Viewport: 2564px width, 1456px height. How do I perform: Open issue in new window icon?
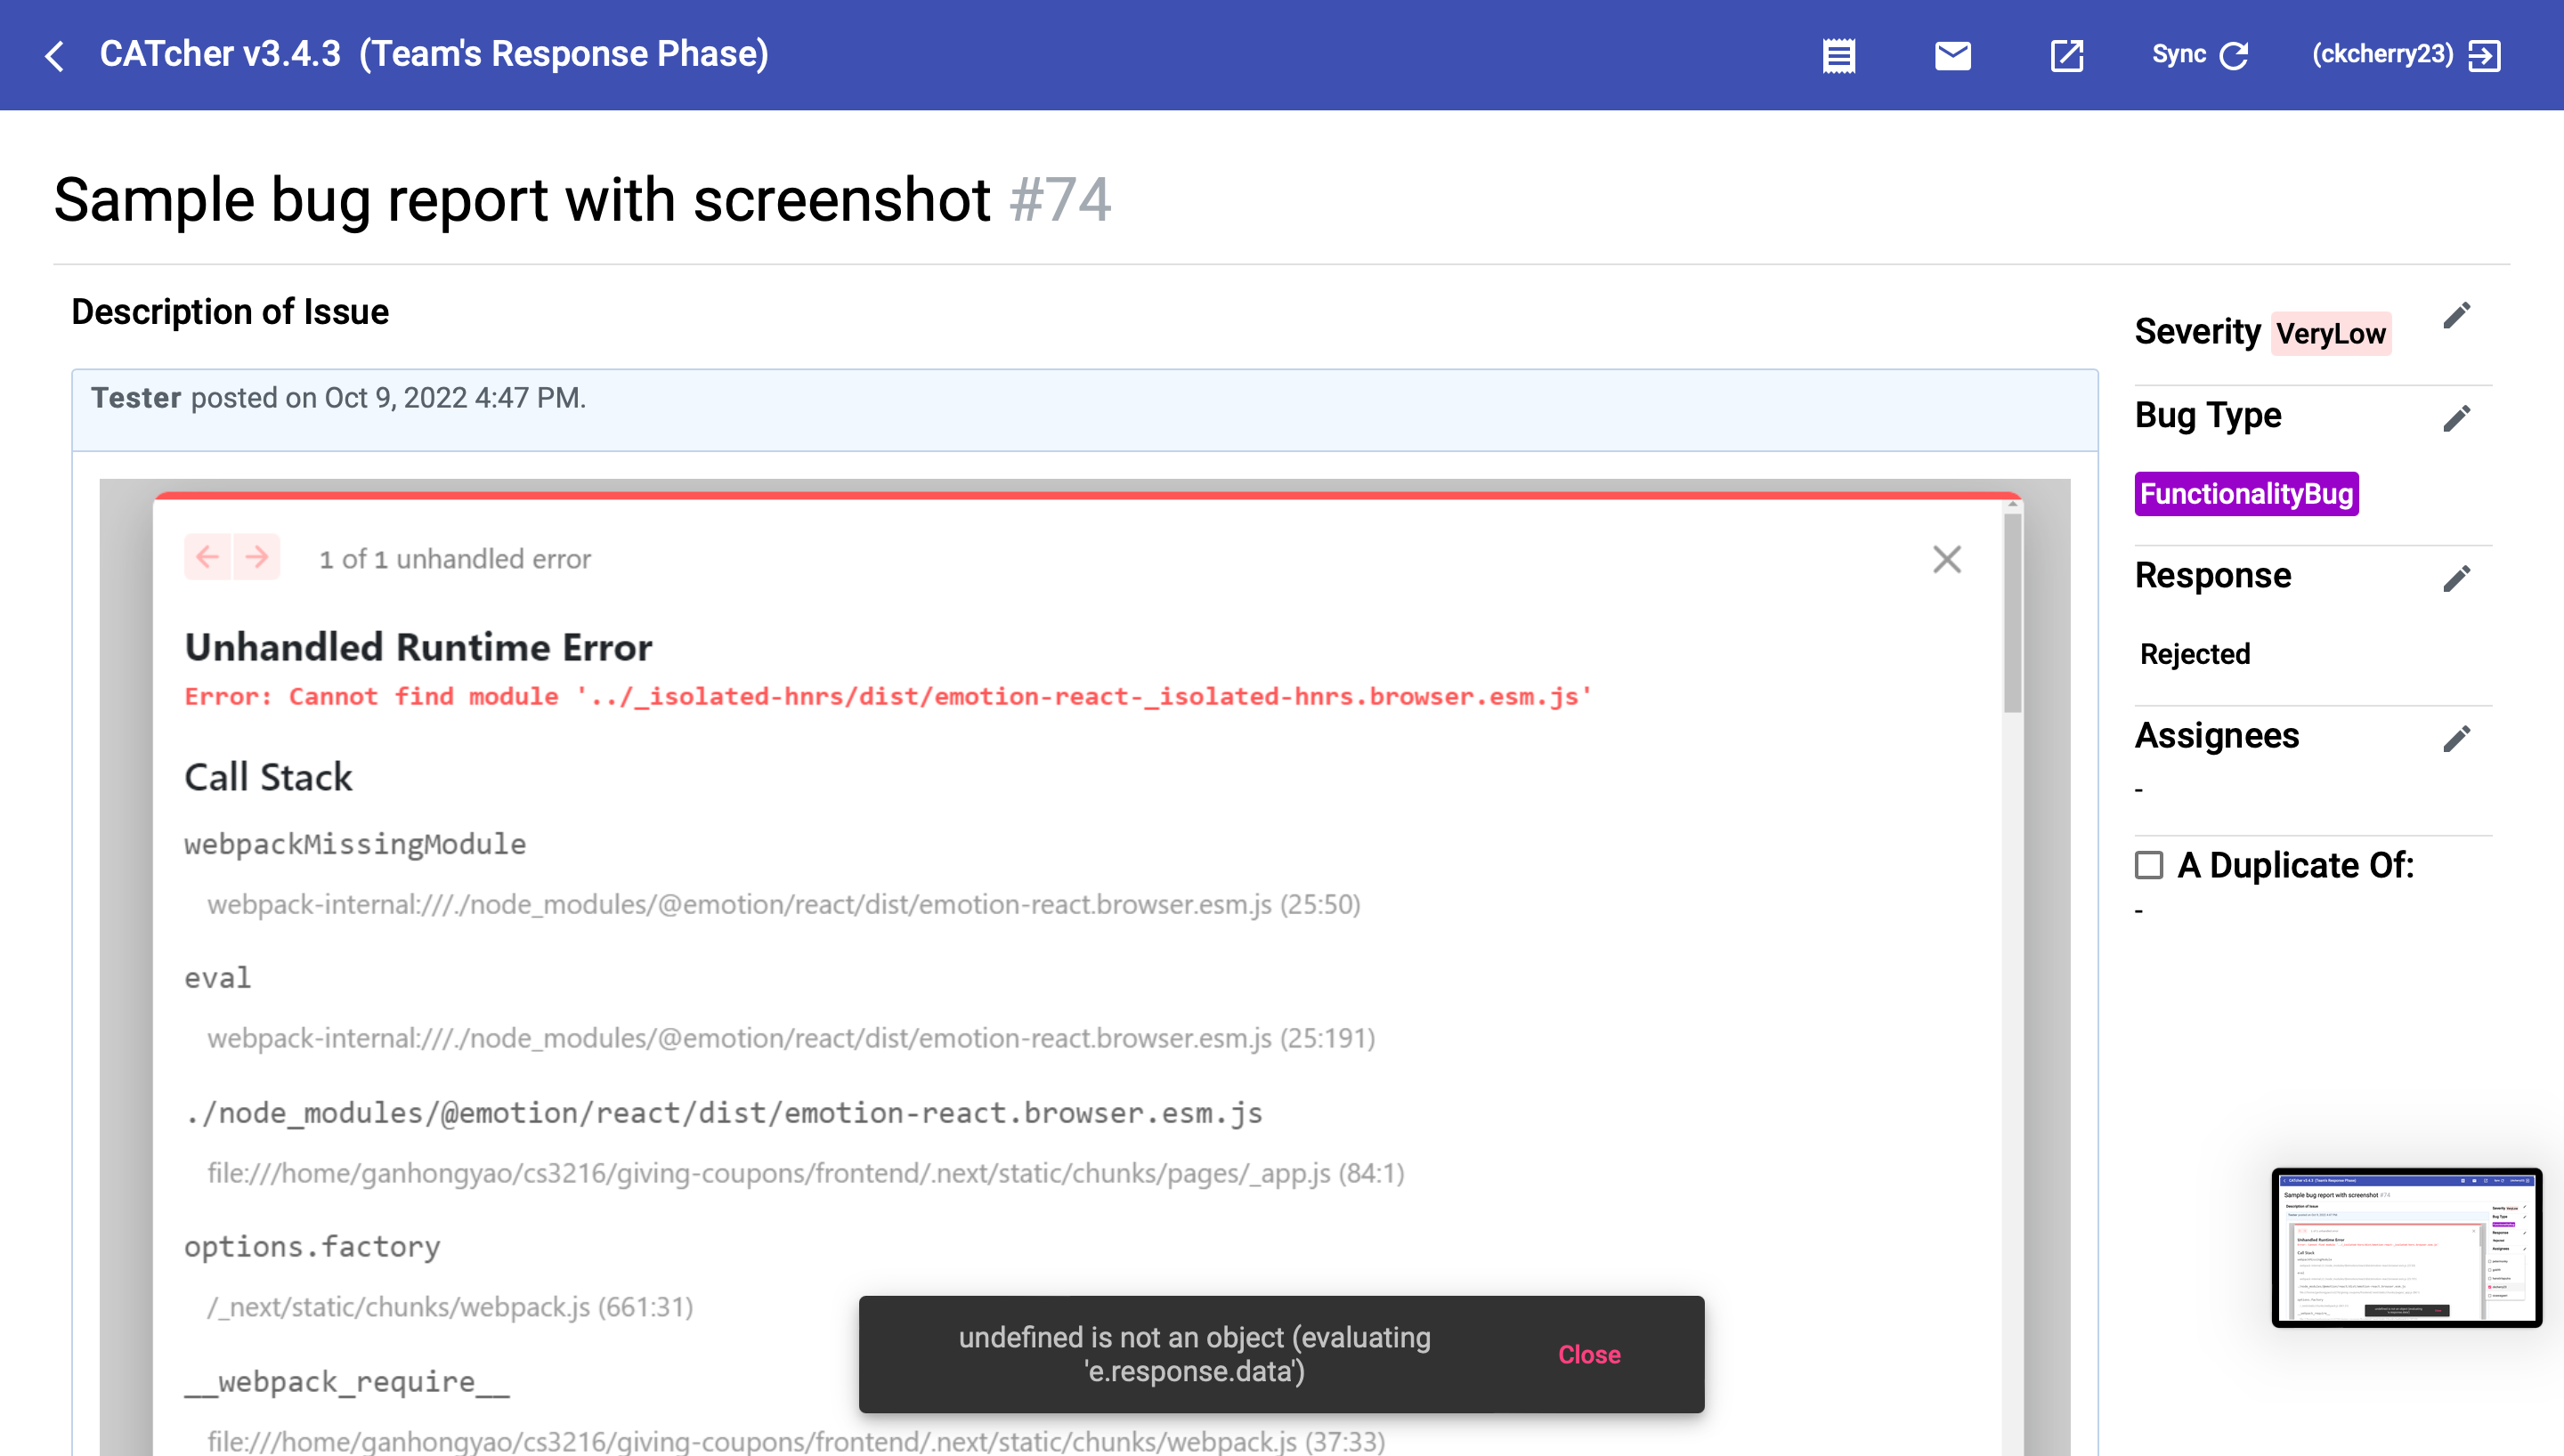[x=2066, y=56]
